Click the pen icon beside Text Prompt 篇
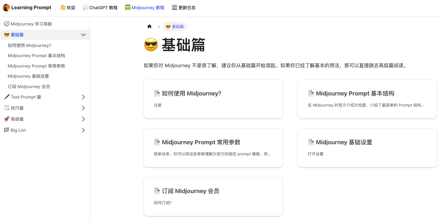This screenshot has height=221, width=440. pos(7,97)
